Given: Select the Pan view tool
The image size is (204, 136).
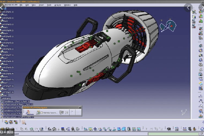Looking at the screenshot, I should (x=95, y=129).
